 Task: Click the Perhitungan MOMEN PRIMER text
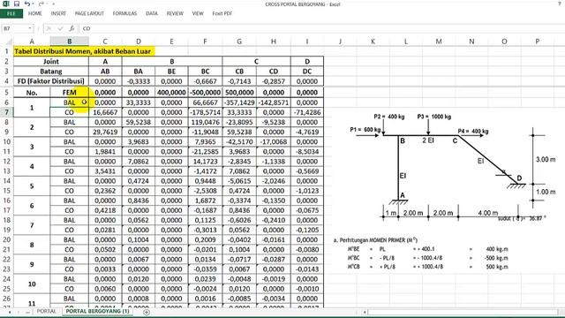375,239
